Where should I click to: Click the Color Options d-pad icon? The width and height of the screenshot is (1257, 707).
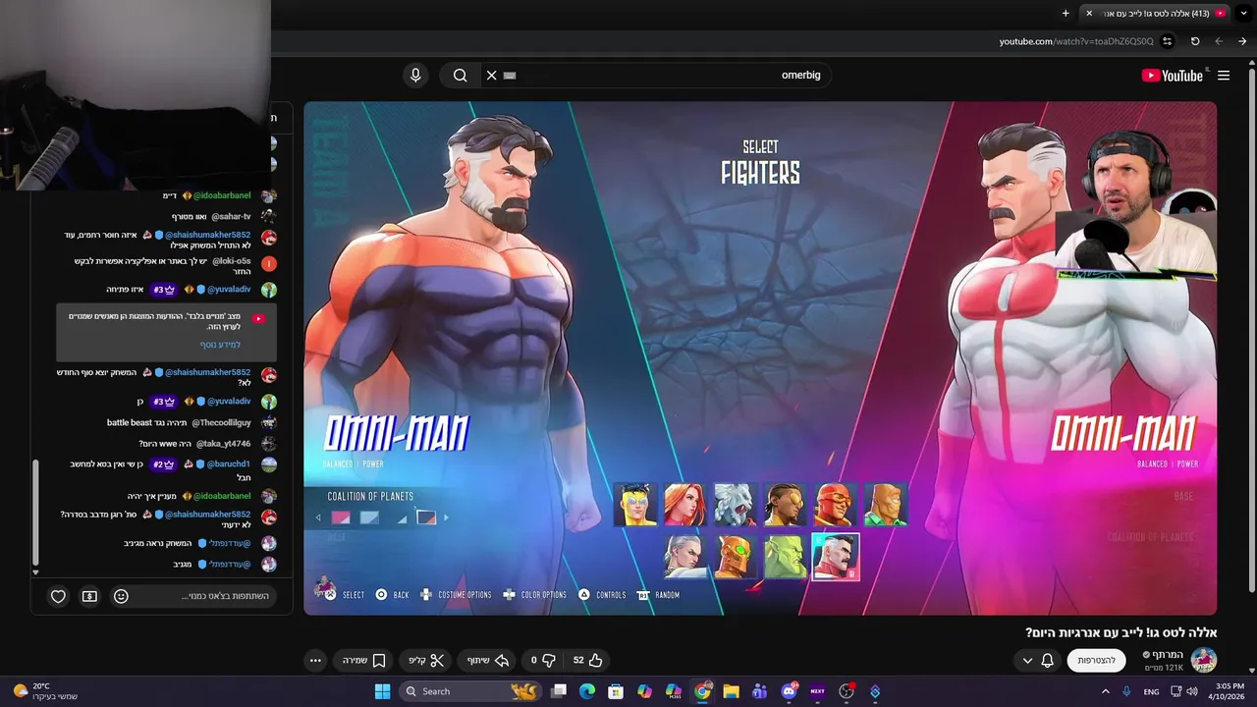pyautogui.click(x=509, y=595)
